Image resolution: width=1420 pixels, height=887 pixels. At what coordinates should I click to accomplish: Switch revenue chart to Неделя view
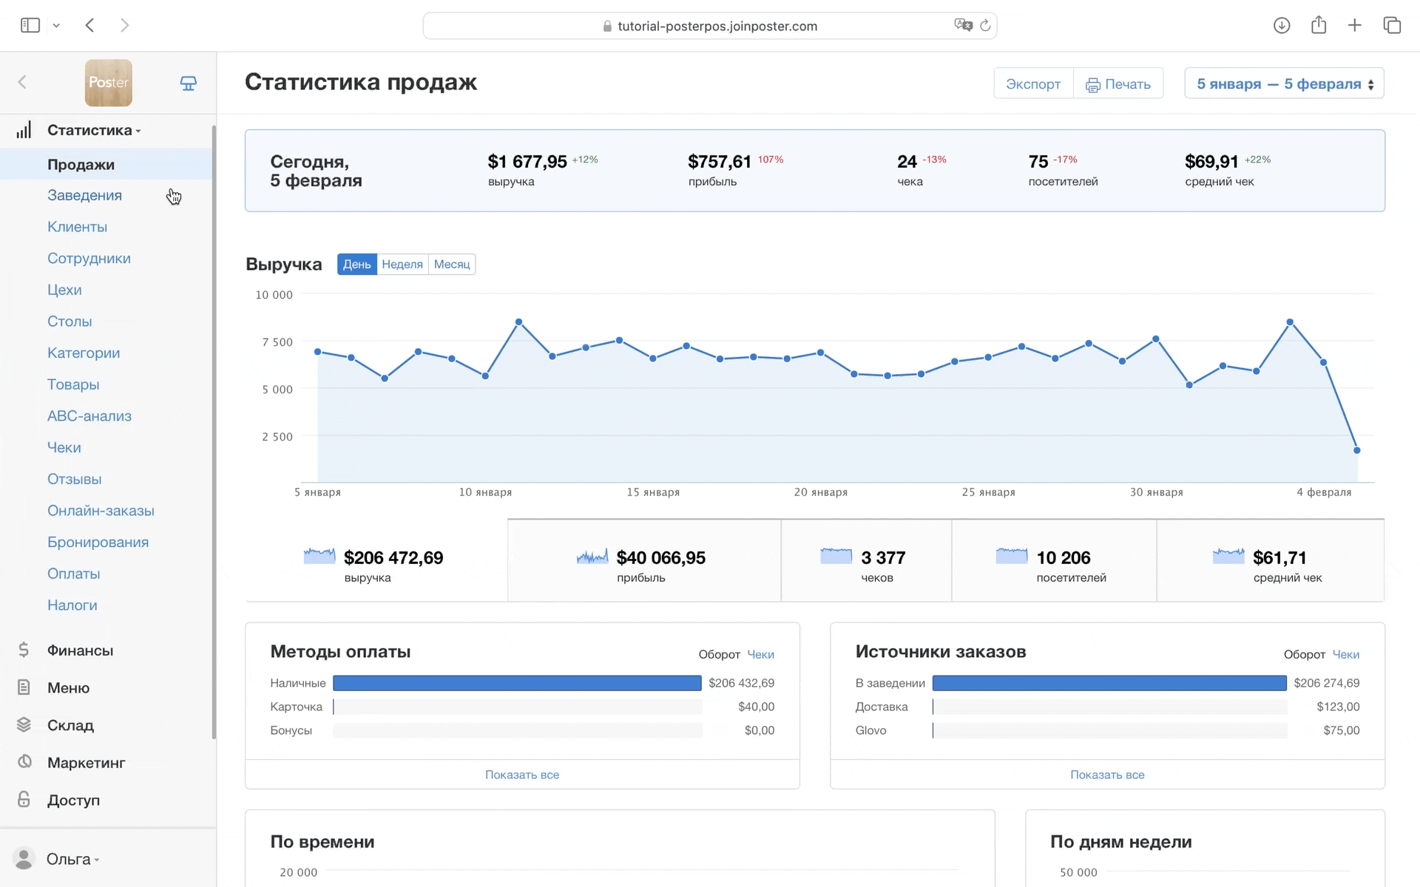[402, 265]
